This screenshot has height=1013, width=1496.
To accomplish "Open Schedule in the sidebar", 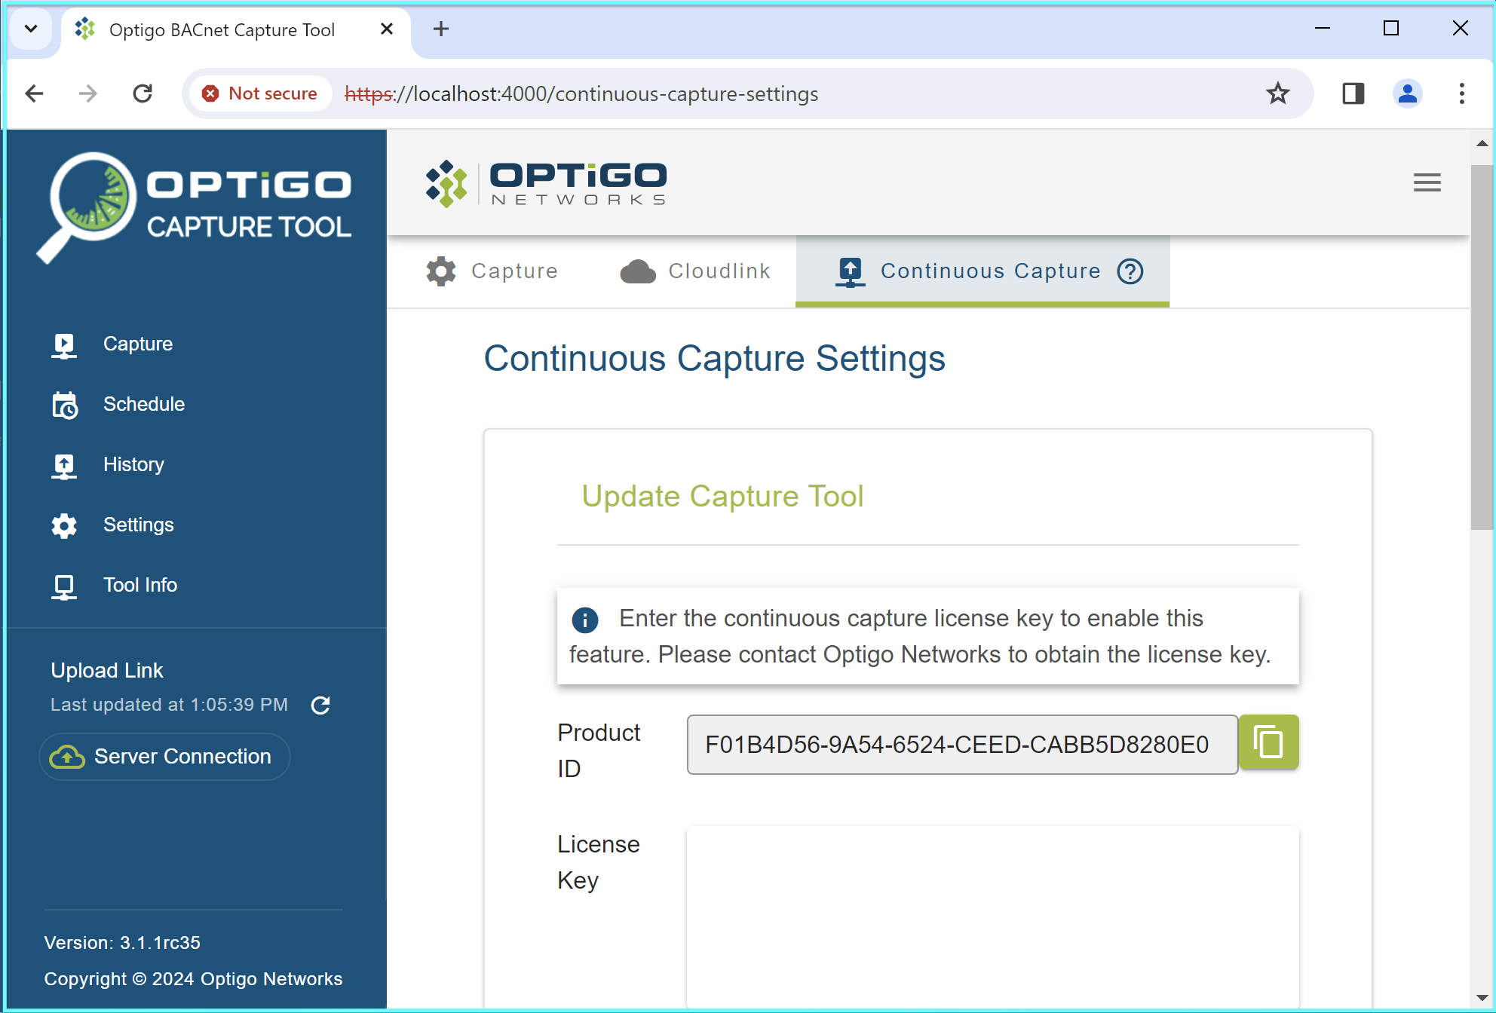I will (143, 404).
